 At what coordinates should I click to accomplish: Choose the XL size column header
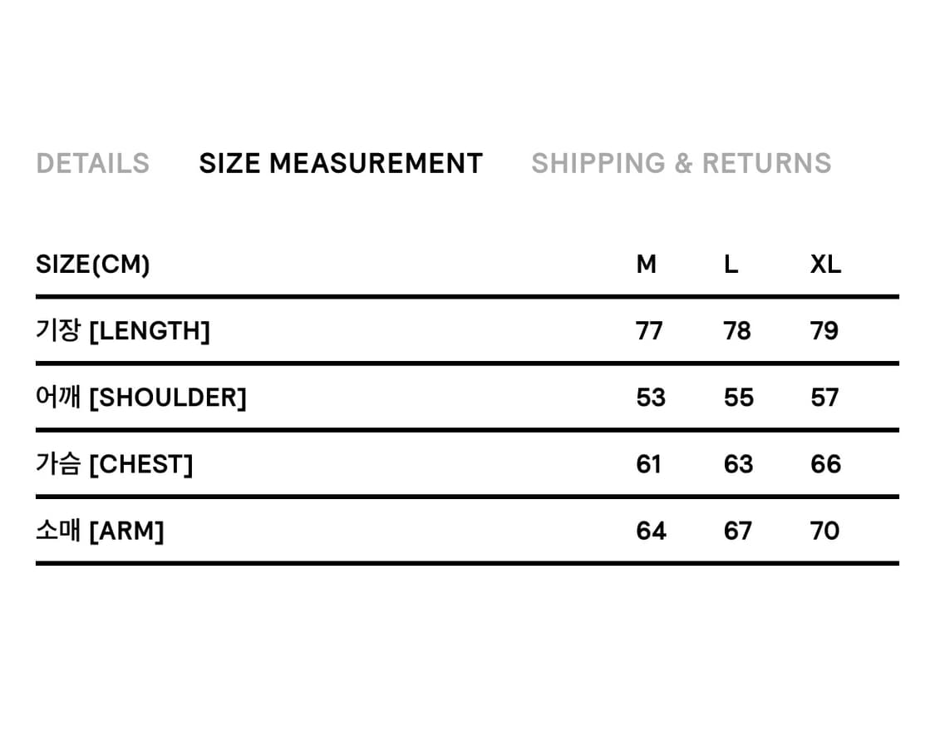825,265
